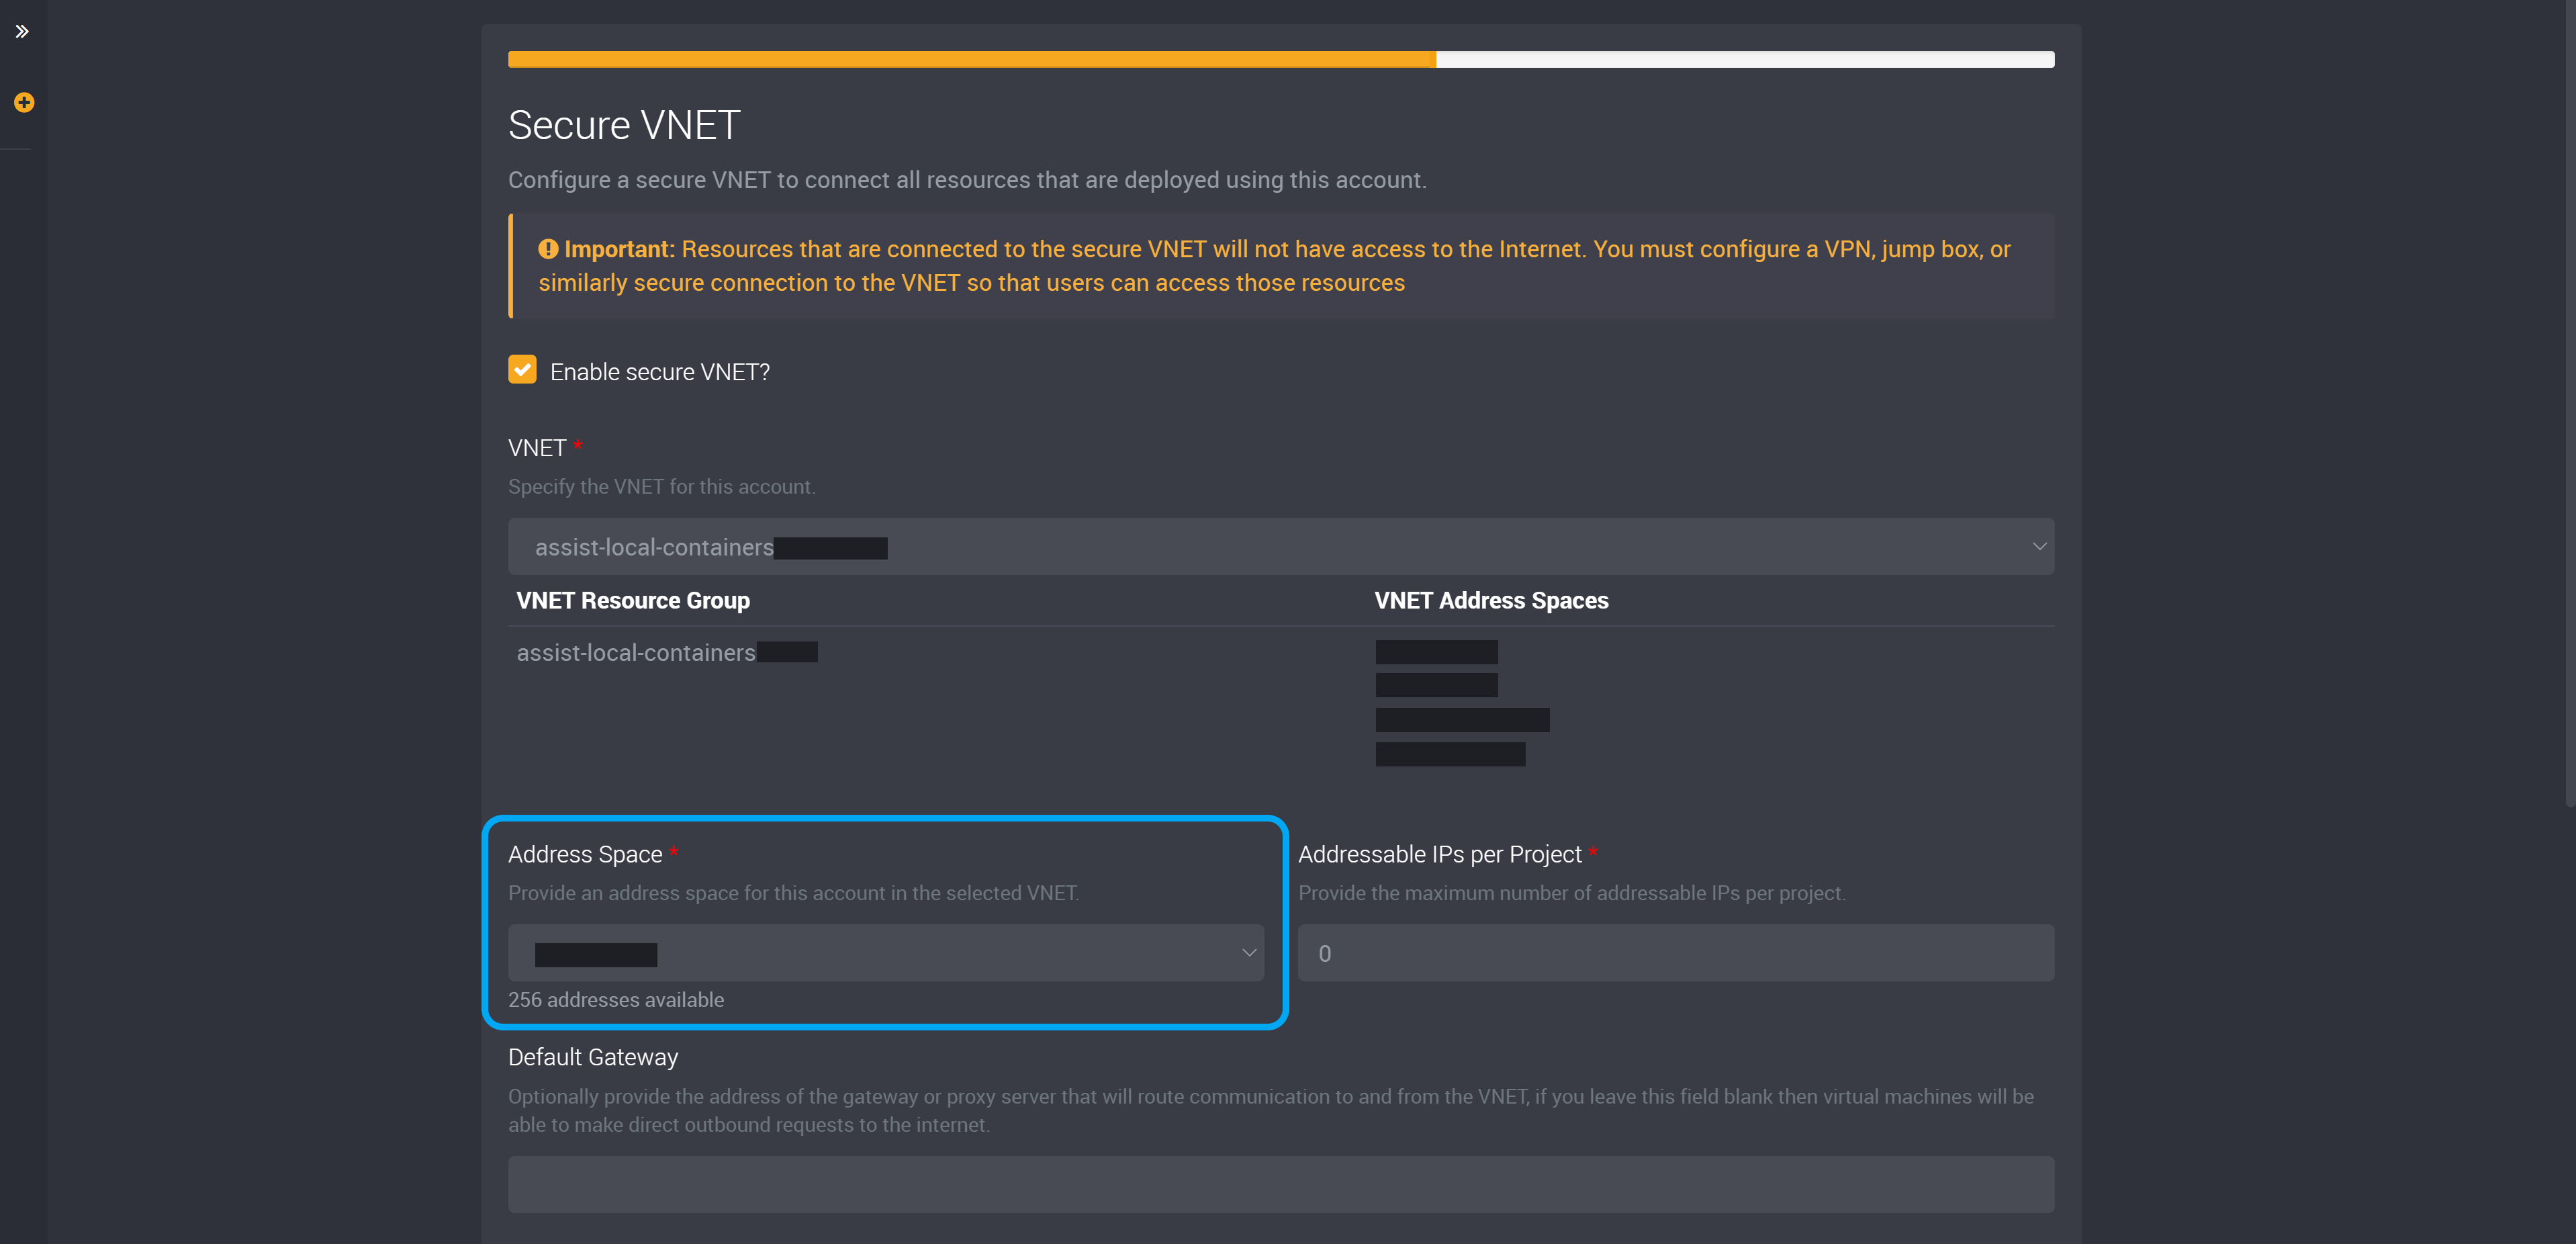
Task: Click the orange plus circle sidebar icon
Action: 24,102
